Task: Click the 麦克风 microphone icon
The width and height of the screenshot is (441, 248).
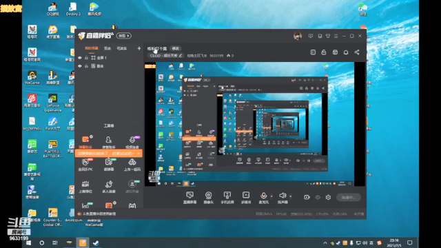Action: tap(263, 196)
